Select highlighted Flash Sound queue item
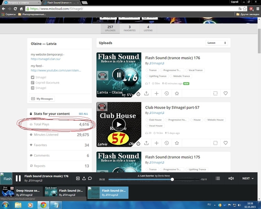Viewport: 261px width, 209px height. coord(108,193)
